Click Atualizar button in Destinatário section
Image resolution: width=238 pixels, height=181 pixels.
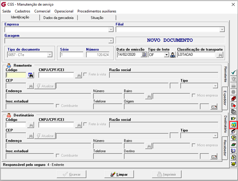point(45,136)
